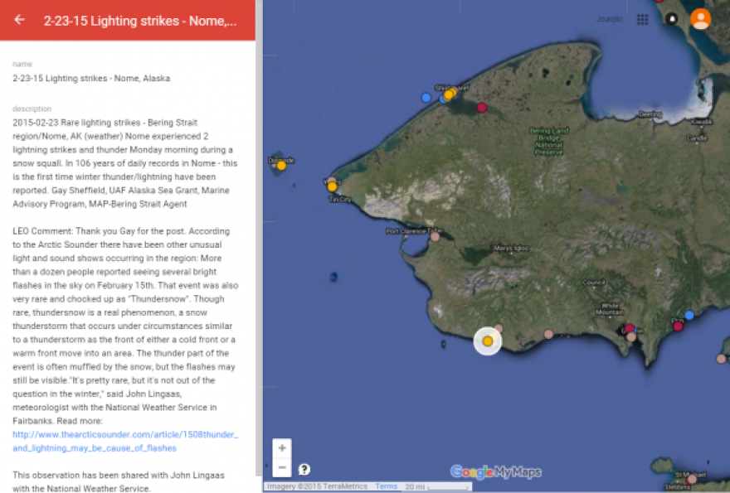Click the Joaquin user name
The height and width of the screenshot is (493, 730).
point(610,19)
